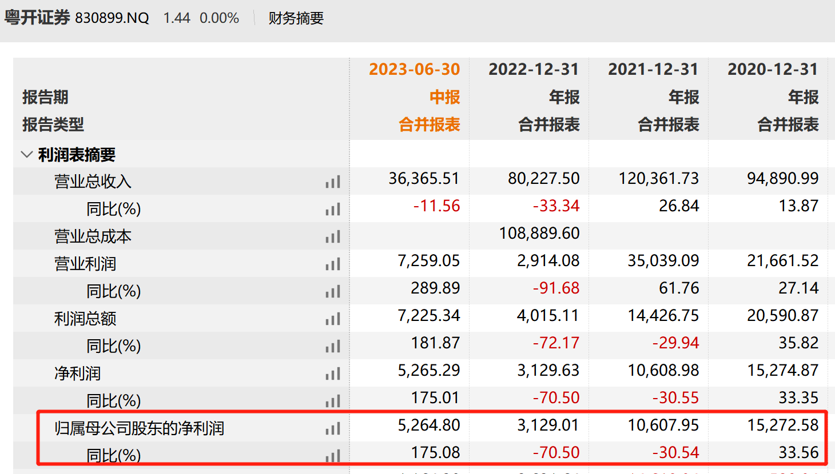835x474 pixels.
Task: Click the value 14,426.75
Action: coord(663,316)
